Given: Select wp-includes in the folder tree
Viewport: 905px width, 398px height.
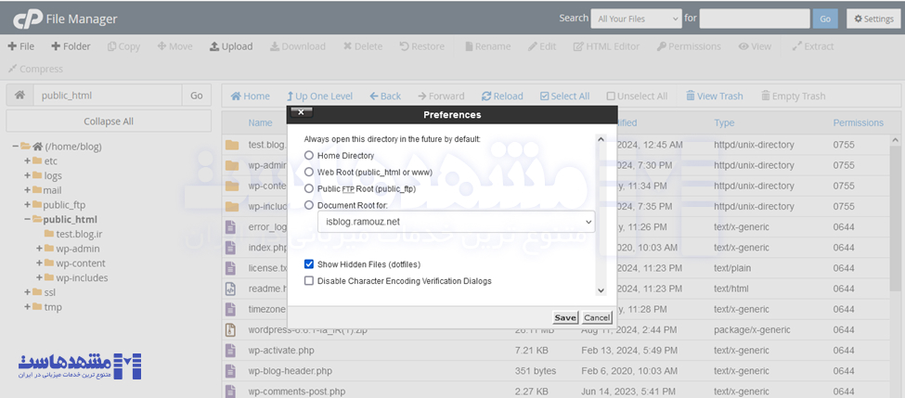Looking at the screenshot, I should [x=82, y=277].
